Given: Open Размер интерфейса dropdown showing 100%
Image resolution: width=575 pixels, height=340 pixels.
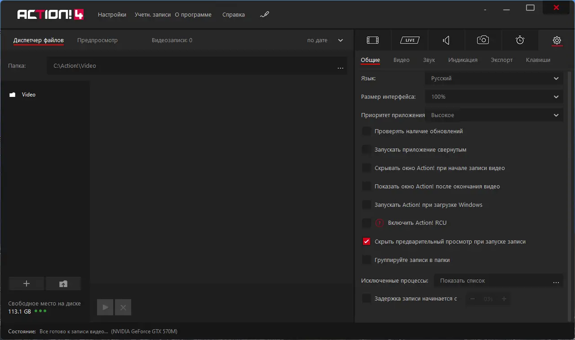Looking at the screenshot, I should click(x=494, y=97).
